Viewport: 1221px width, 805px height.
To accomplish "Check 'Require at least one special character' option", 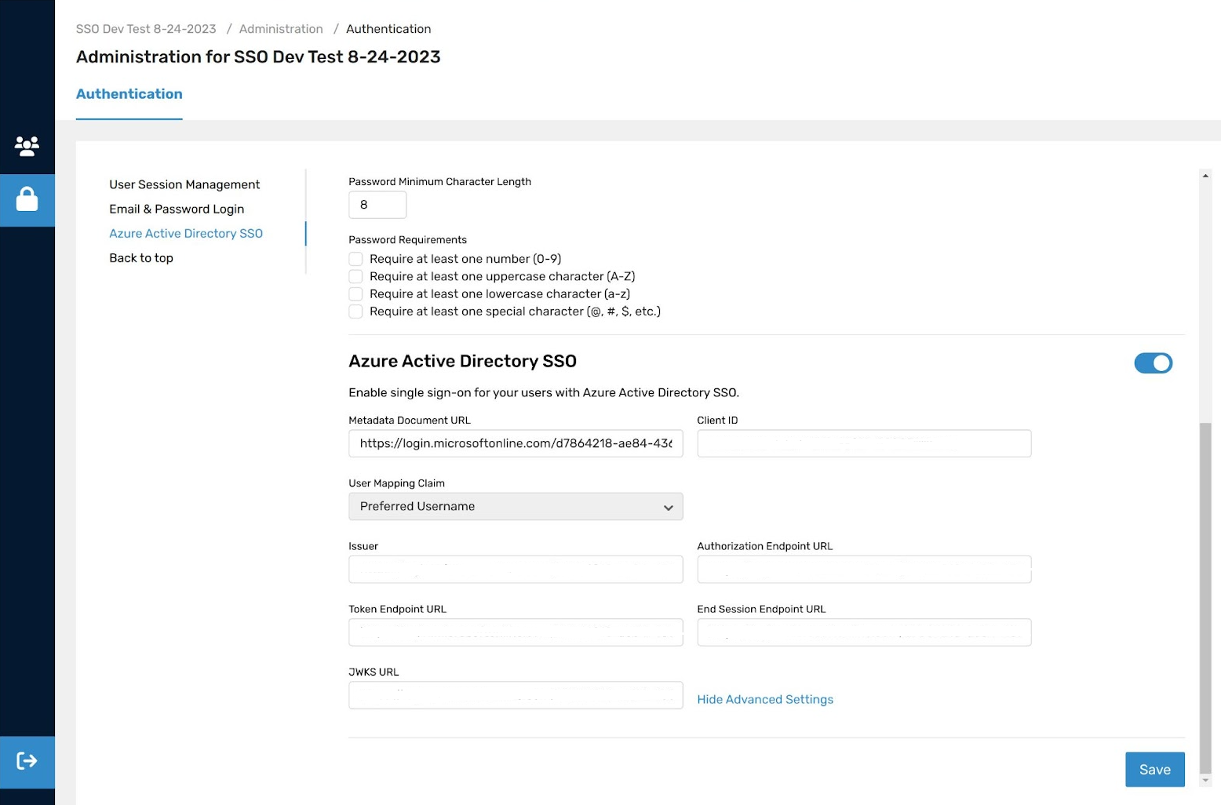I will click(355, 311).
